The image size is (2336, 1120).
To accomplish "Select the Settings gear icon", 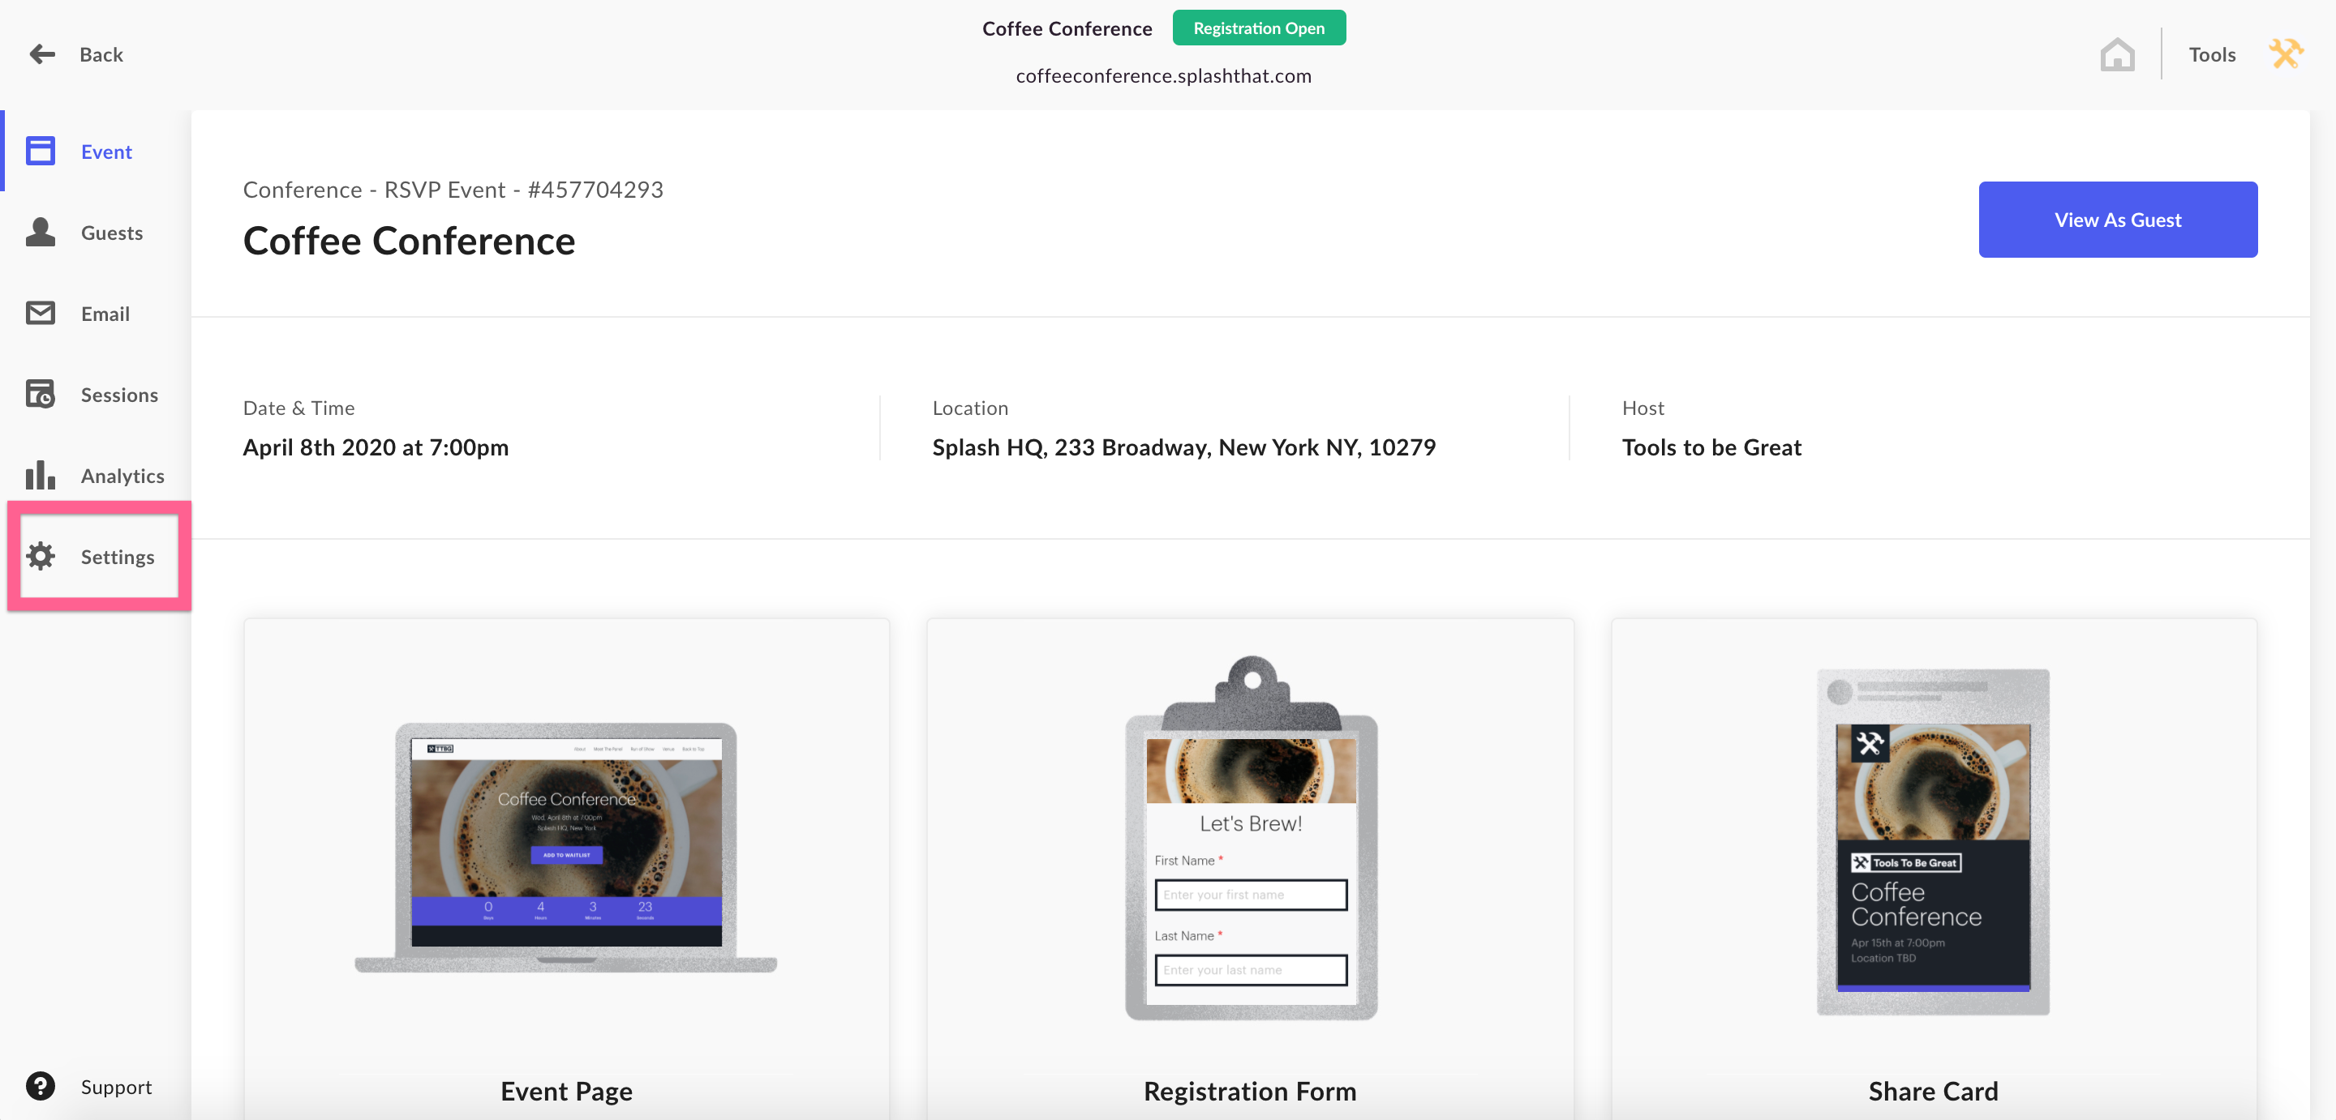I will click(40, 557).
